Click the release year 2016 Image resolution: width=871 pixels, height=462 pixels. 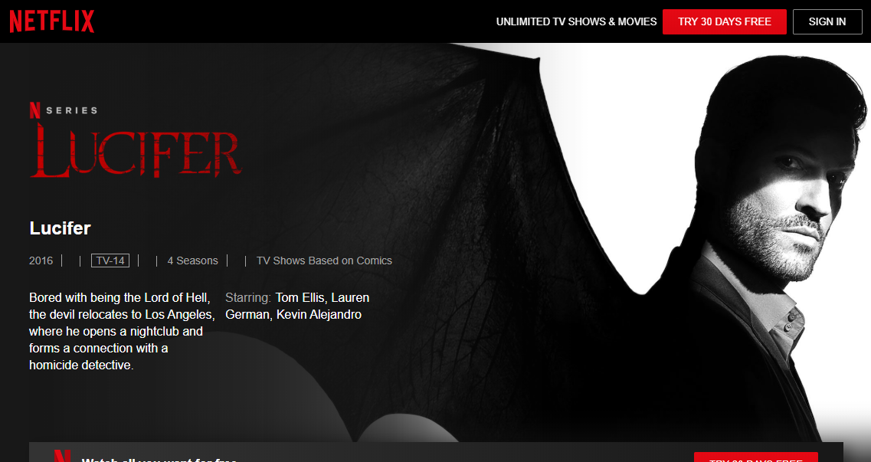click(41, 260)
